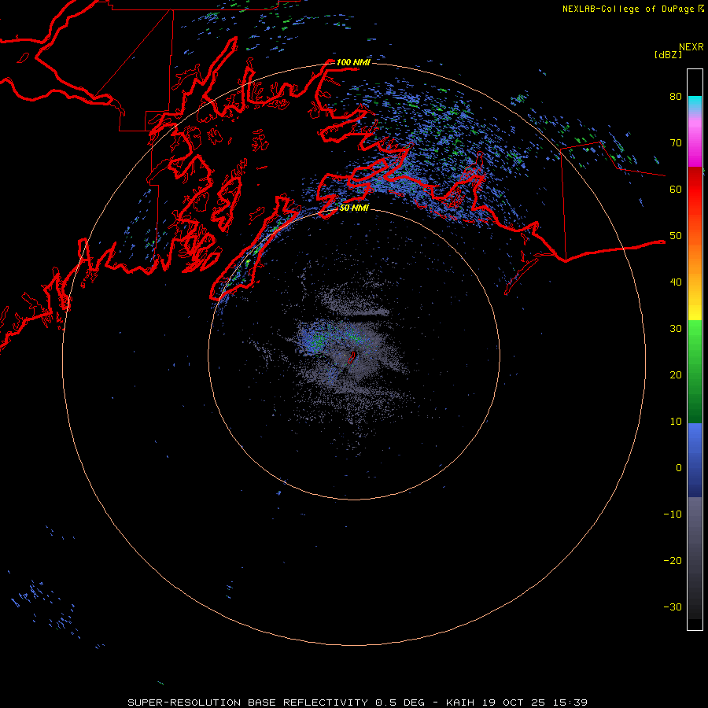Click the 60 dBZ scale value

tap(676, 189)
